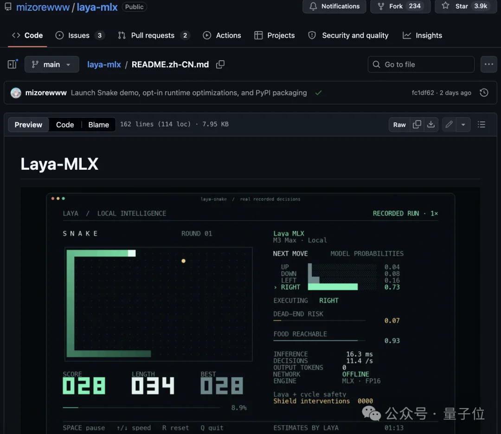The image size is (501, 434).
Task: Click the Public visibility badge
Action: [134, 6]
